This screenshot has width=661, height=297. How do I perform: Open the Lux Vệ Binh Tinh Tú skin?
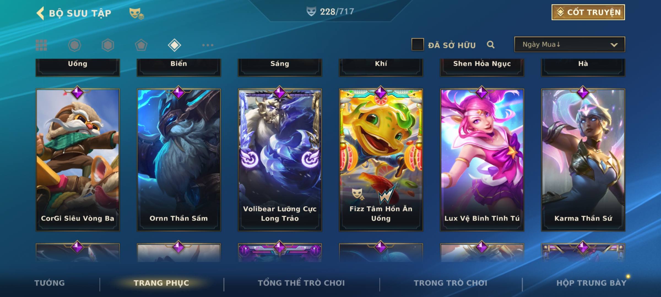point(482,160)
